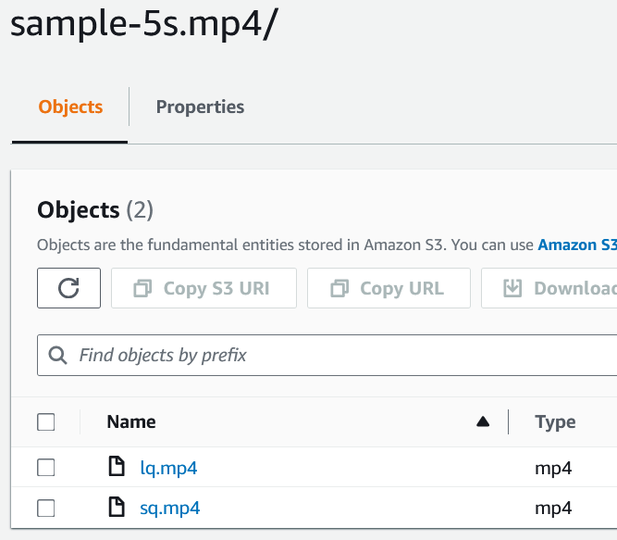Click the Name sort ascending arrow
Viewport: 617px width, 540px height.
pos(482,422)
